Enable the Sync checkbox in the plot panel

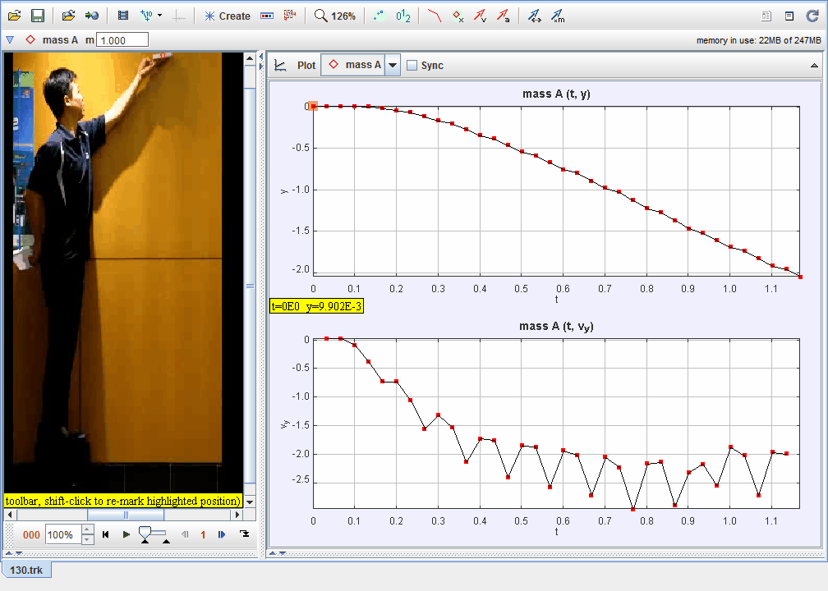pos(412,66)
